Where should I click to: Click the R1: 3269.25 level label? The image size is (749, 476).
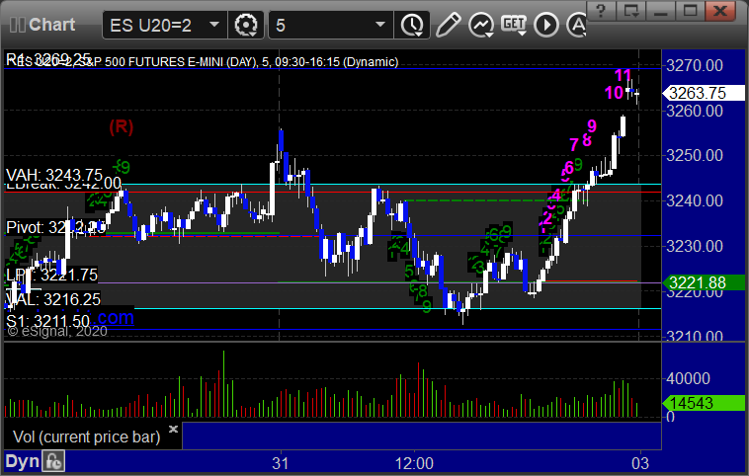(x=48, y=58)
